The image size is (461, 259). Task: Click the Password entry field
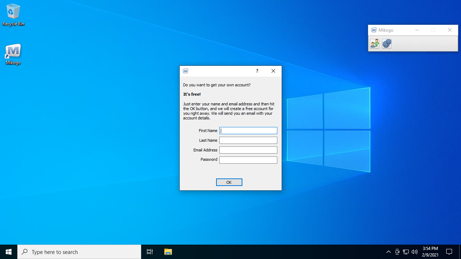[x=248, y=160]
